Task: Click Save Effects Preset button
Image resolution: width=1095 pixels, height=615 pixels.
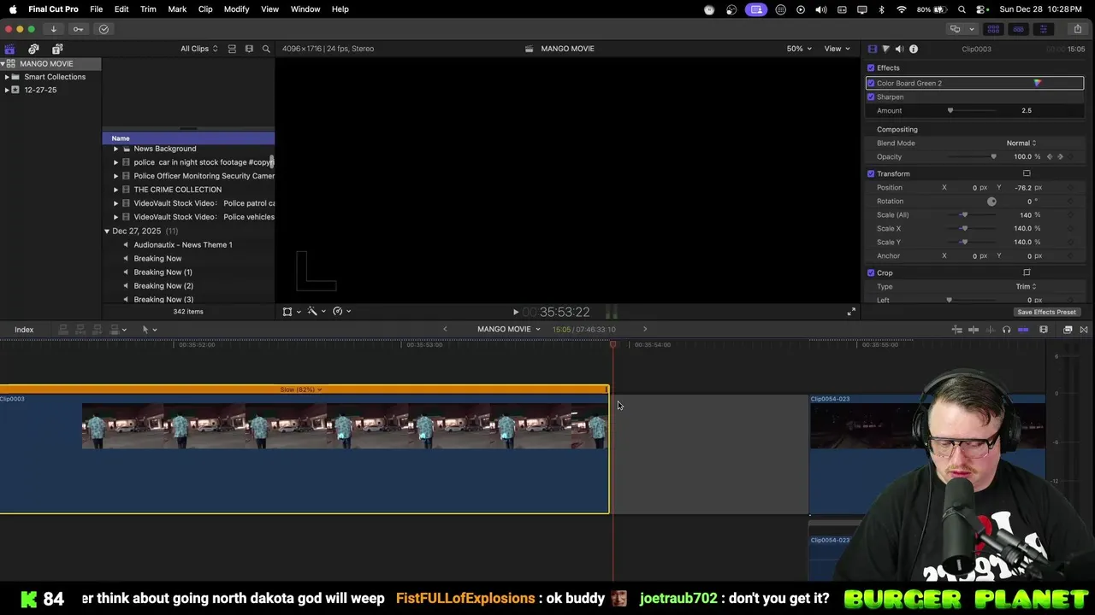Action: point(1046,313)
